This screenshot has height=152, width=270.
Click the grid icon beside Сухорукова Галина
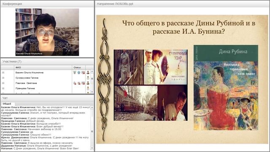(3, 78)
